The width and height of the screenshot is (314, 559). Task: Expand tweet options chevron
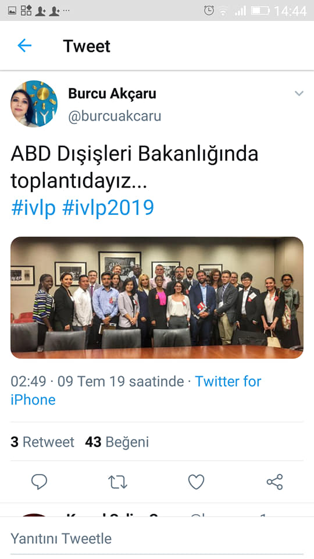click(x=299, y=93)
